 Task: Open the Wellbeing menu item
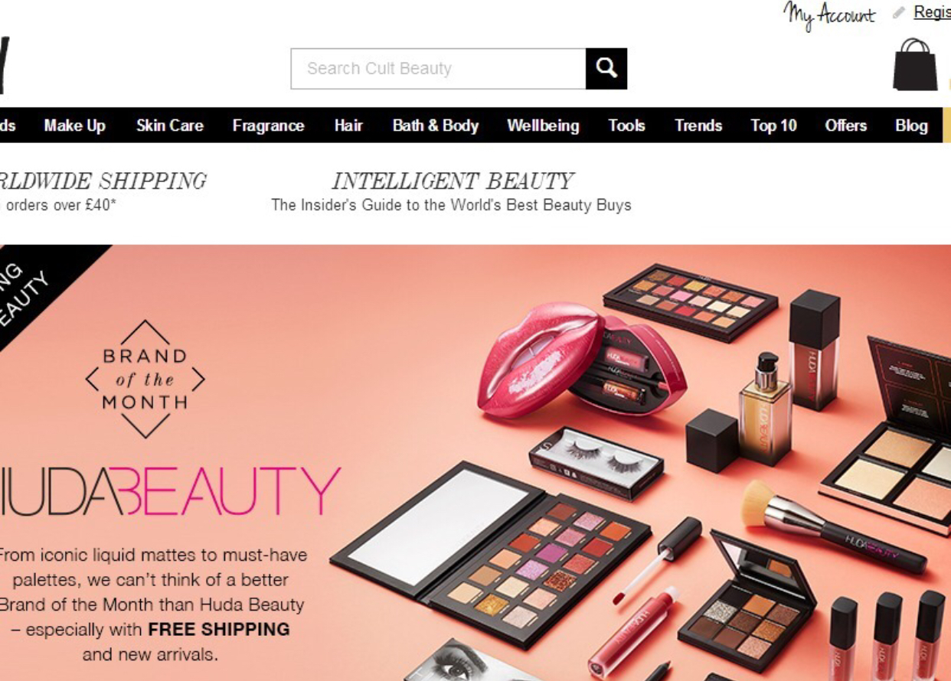click(543, 125)
